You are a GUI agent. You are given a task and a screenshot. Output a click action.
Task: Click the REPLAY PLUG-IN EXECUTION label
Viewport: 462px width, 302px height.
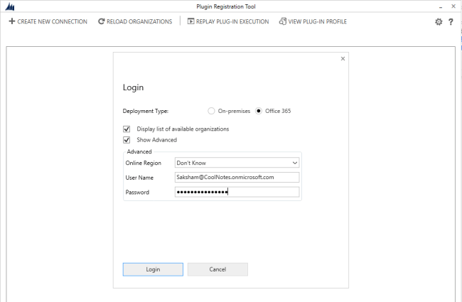coord(232,21)
